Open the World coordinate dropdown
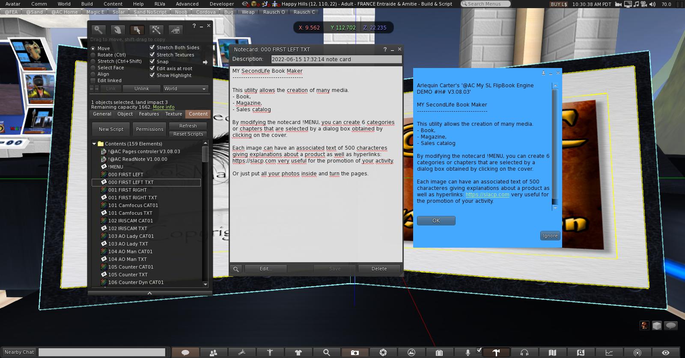This screenshot has width=685, height=358. coord(185,89)
